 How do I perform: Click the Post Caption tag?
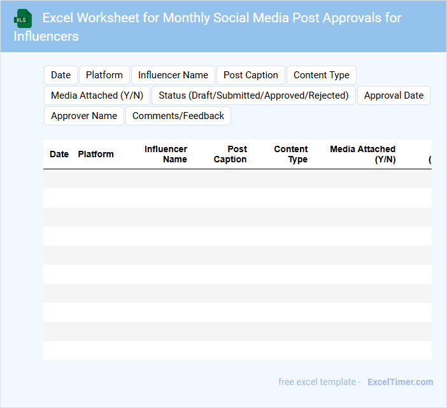click(x=251, y=75)
